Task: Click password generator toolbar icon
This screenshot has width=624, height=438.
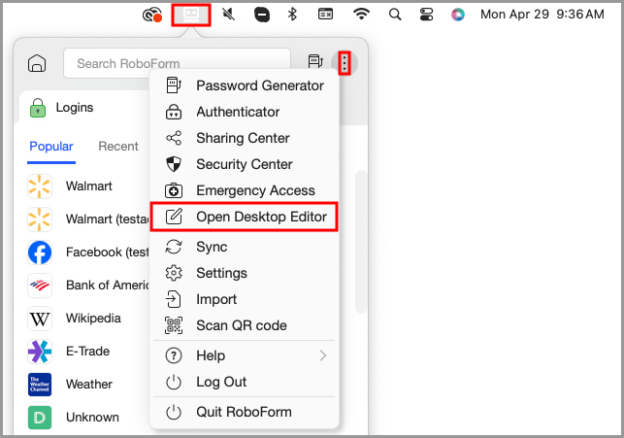Action: 315,62
